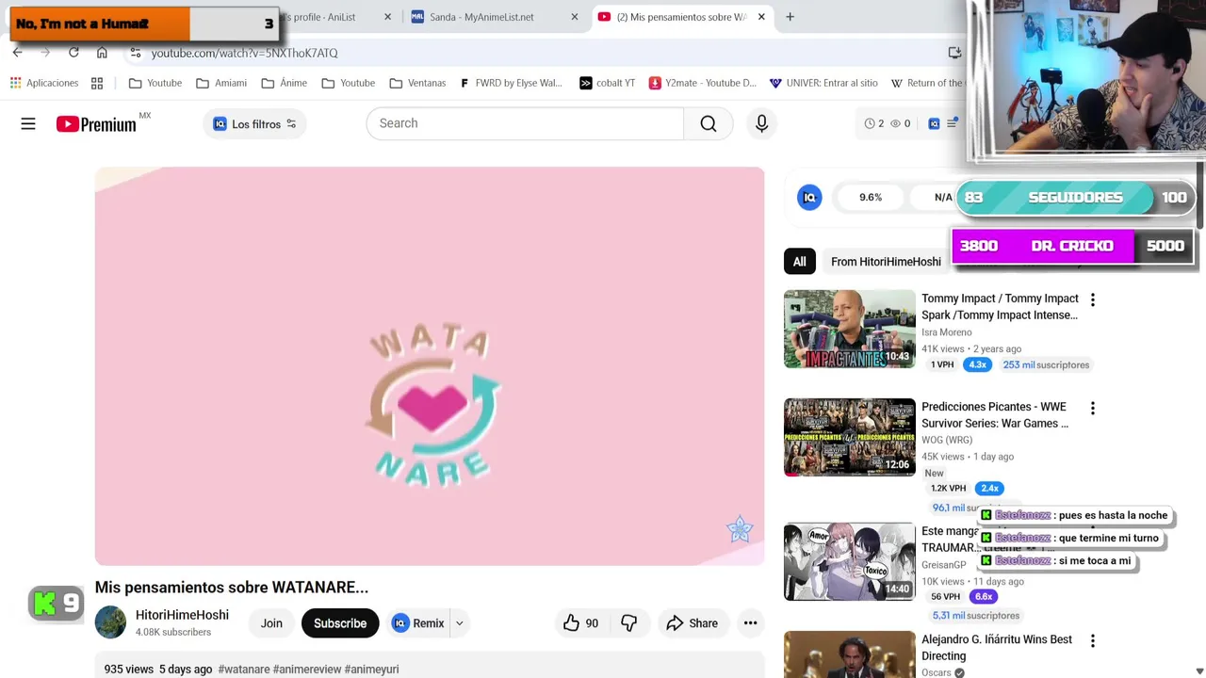Viewport: 1206px width, 678px height.
Task: Click the 2.4x badge on Predicciones video
Action: click(989, 488)
